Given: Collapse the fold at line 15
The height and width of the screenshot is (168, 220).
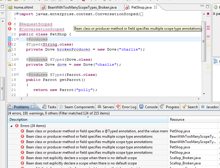Looking at the screenshot, I should pyautogui.click(x=18, y=59).
